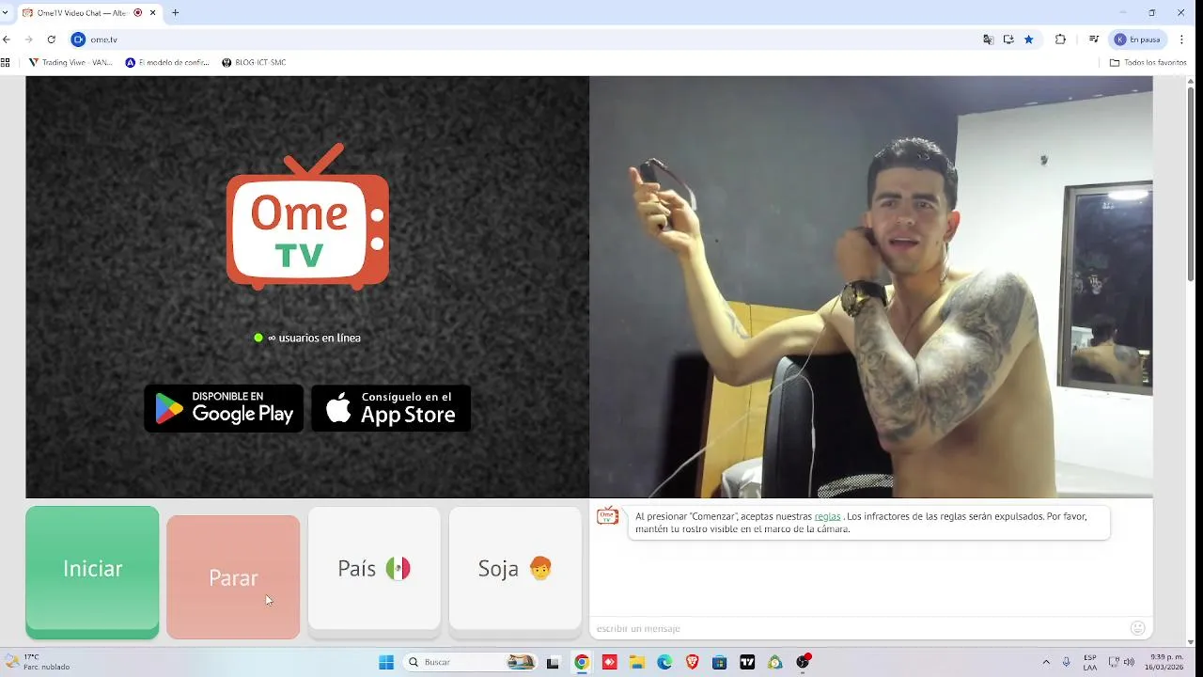The width and height of the screenshot is (1203, 677).
Task: Click the message input field
Action: tap(860, 628)
